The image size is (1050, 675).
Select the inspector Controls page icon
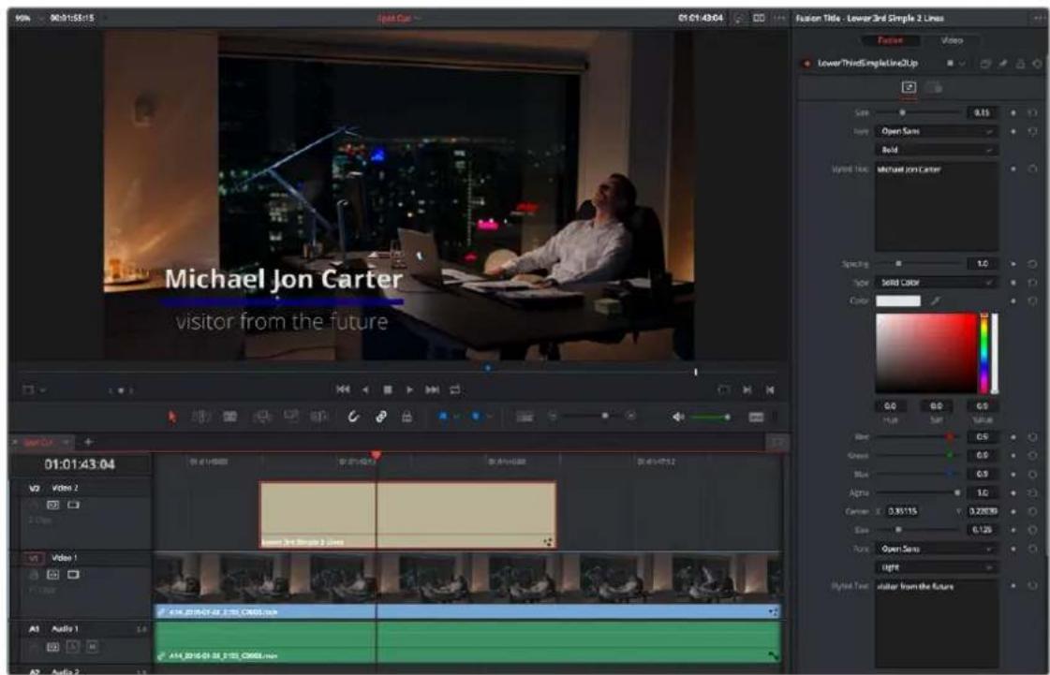[909, 87]
